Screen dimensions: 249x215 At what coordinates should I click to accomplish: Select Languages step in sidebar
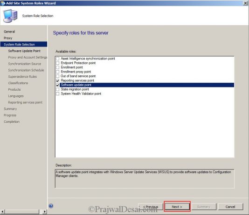[x=16, y=96]
